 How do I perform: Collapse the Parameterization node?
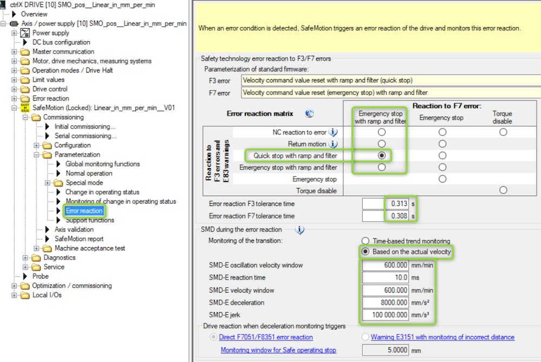[x=36, y=155]
